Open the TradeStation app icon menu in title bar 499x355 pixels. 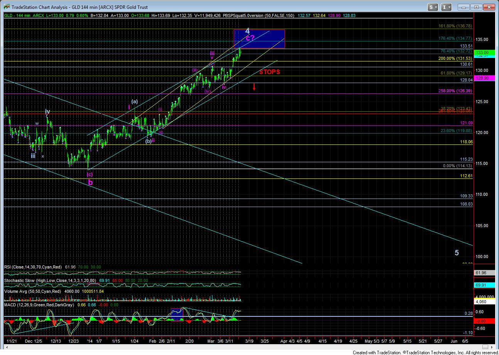[6, 7]
